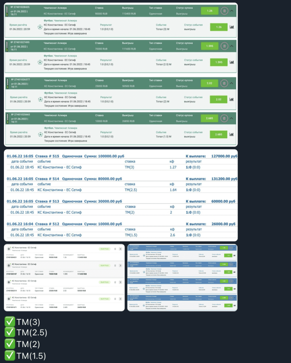Image resolution: width=291 pixels, height=363 pixels.
Task: Open statistics chart icon for Тотал (3) М
Action: click(232, 27)
